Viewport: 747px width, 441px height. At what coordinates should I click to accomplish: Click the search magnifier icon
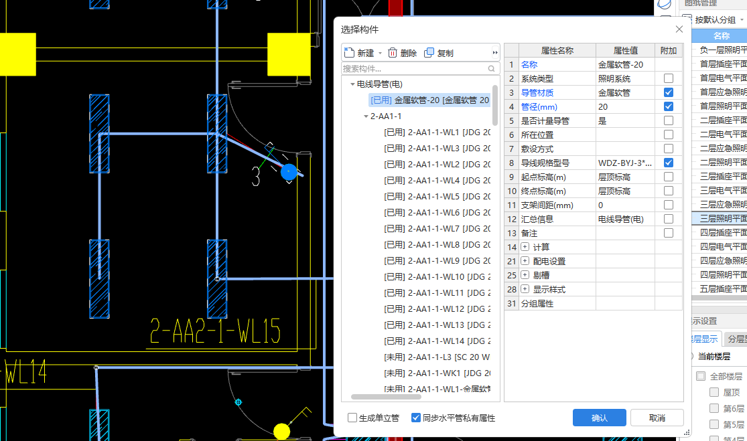(491, 68)
